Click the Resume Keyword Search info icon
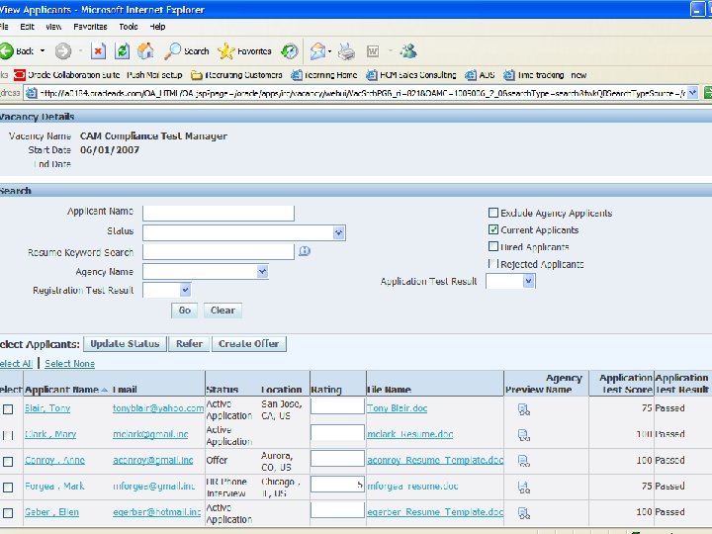Image resolution: width=712 pixels, height=534 pixels. (305, 251)
